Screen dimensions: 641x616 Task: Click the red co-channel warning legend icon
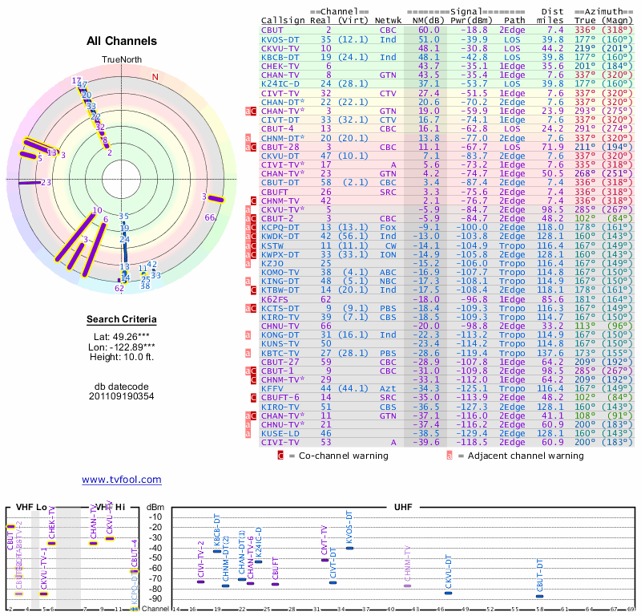tap(280, 456)
